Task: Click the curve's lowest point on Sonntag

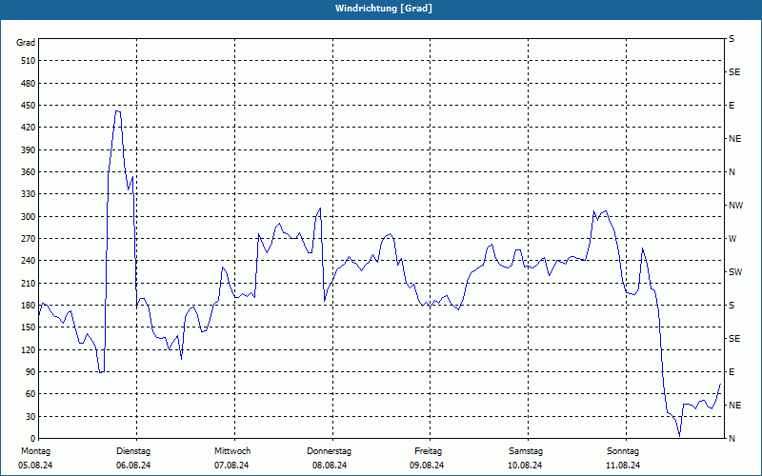Action: coord(679,436)
